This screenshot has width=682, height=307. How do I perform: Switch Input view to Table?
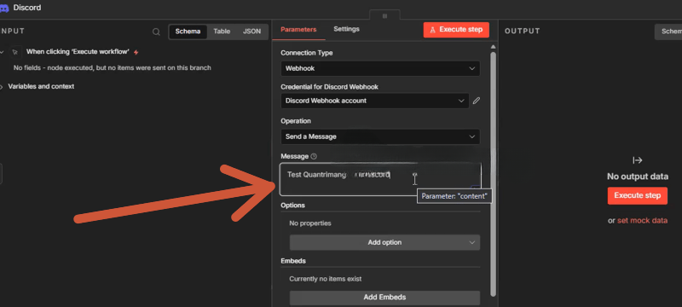[x=222, y=32]
